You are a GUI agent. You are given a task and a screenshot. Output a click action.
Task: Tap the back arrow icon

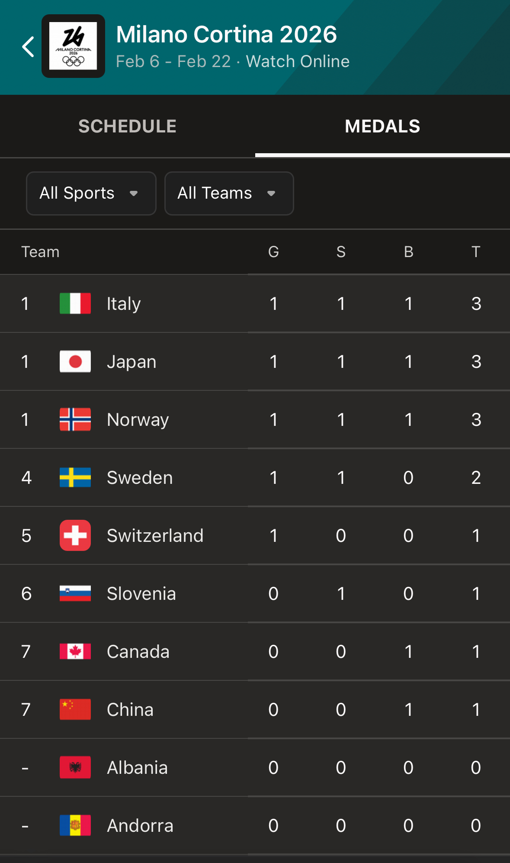[28, 47]
